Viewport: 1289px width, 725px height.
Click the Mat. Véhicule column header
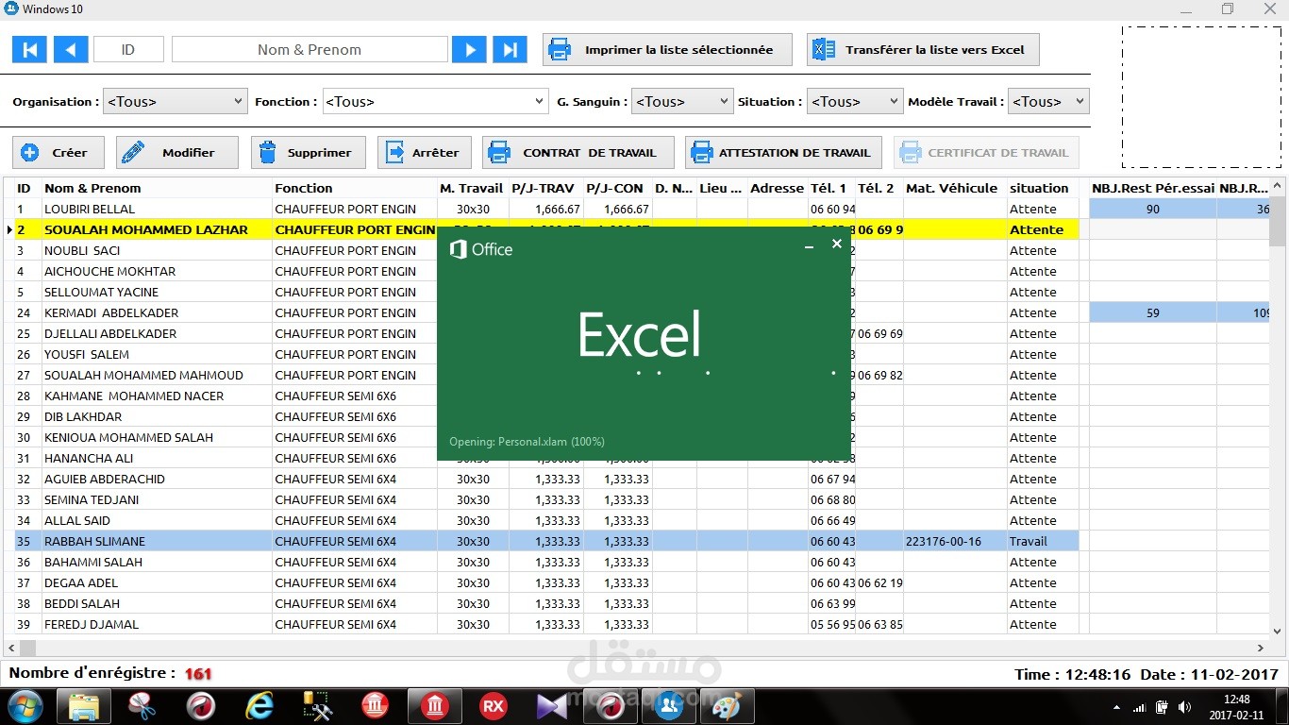955,188
